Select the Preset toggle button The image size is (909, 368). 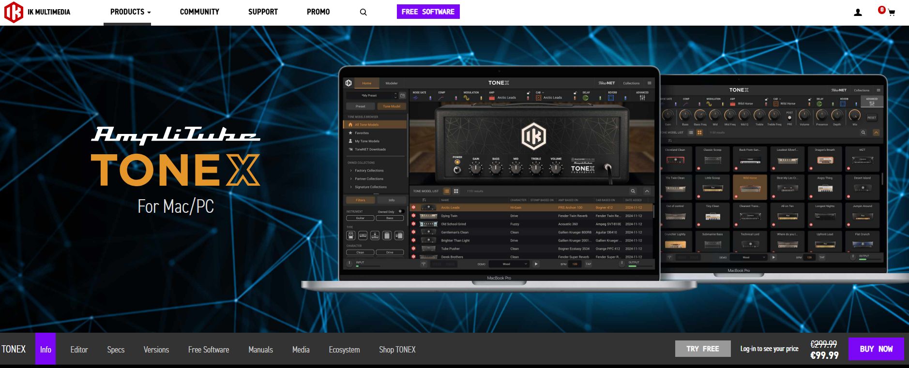click(x=361, y=106)
